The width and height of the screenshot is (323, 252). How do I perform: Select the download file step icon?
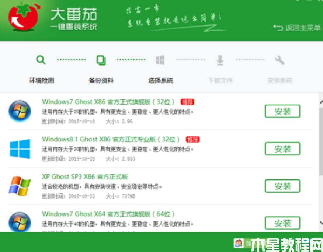[220, 60]
